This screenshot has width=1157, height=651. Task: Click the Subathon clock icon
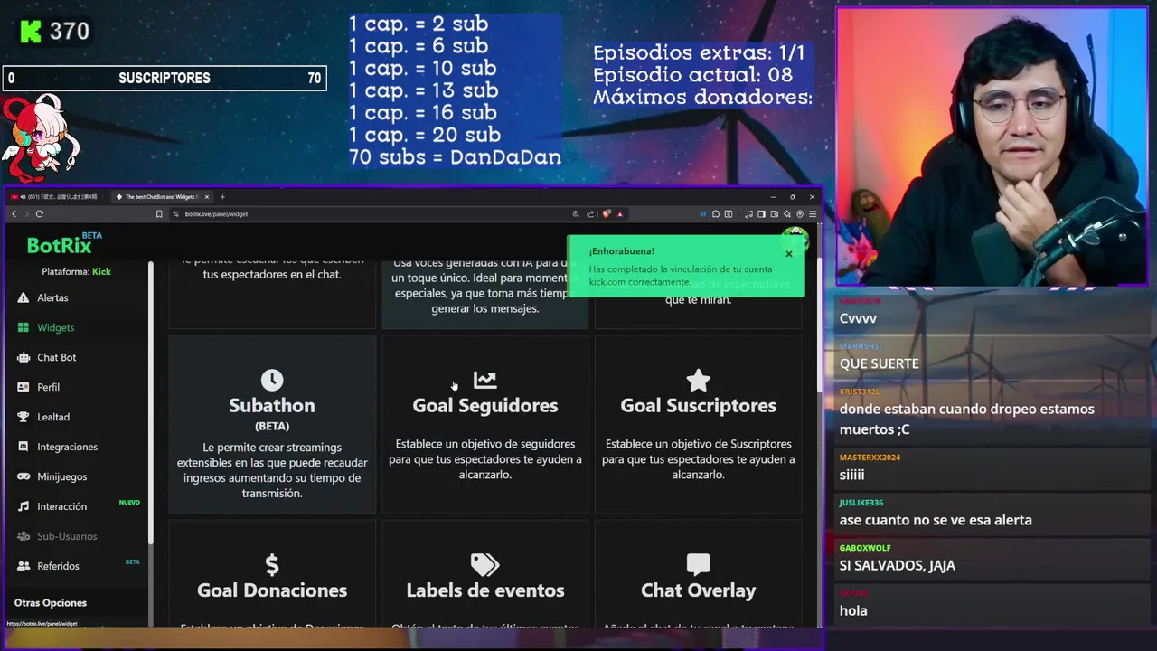pos(272,380)
